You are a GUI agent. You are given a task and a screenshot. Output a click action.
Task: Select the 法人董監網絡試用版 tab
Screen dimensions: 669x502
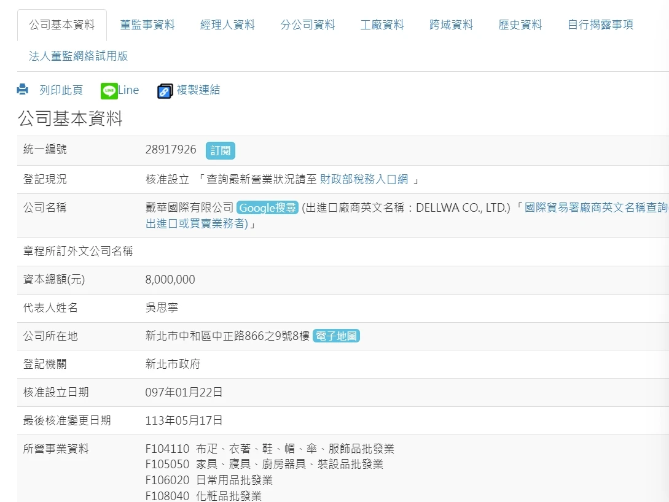click(79, 56)
